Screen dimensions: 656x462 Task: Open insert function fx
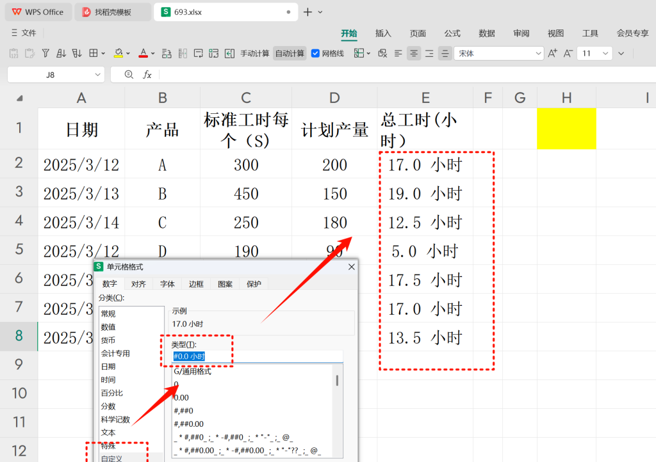pos(147,75)
